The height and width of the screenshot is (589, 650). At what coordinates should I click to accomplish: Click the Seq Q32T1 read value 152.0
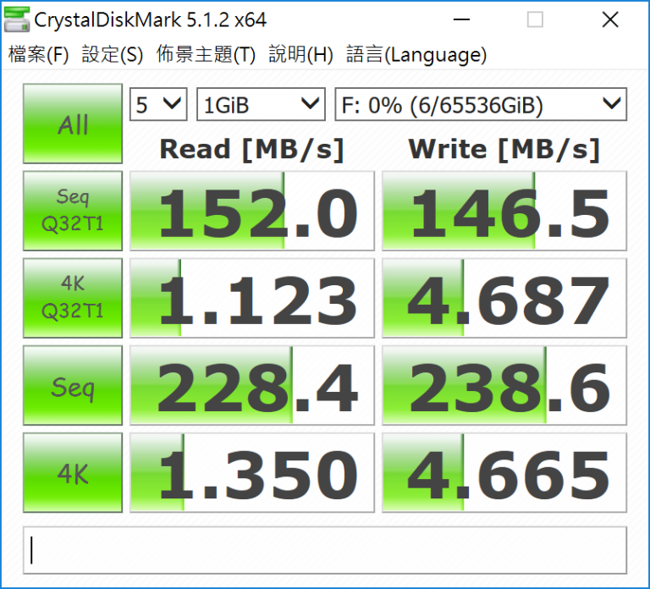pos(252,211)
